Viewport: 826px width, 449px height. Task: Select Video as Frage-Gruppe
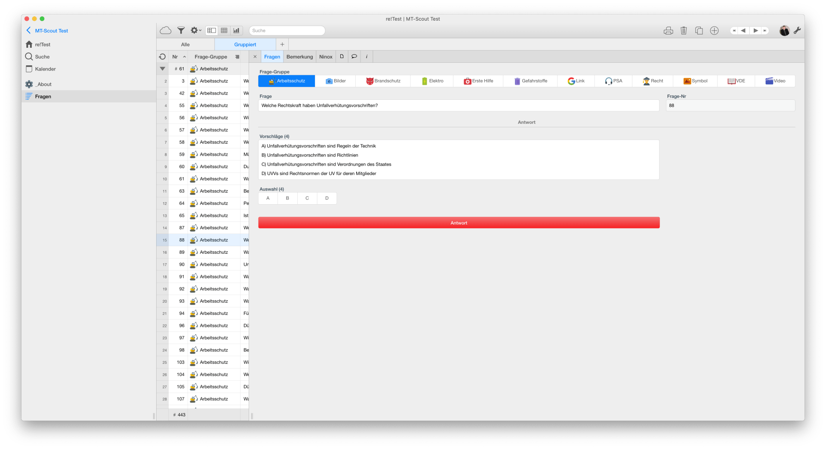(x=775, y=81)
